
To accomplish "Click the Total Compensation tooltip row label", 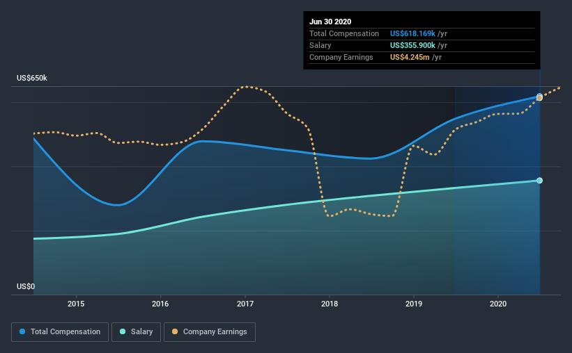I will (x=344, y=33).
